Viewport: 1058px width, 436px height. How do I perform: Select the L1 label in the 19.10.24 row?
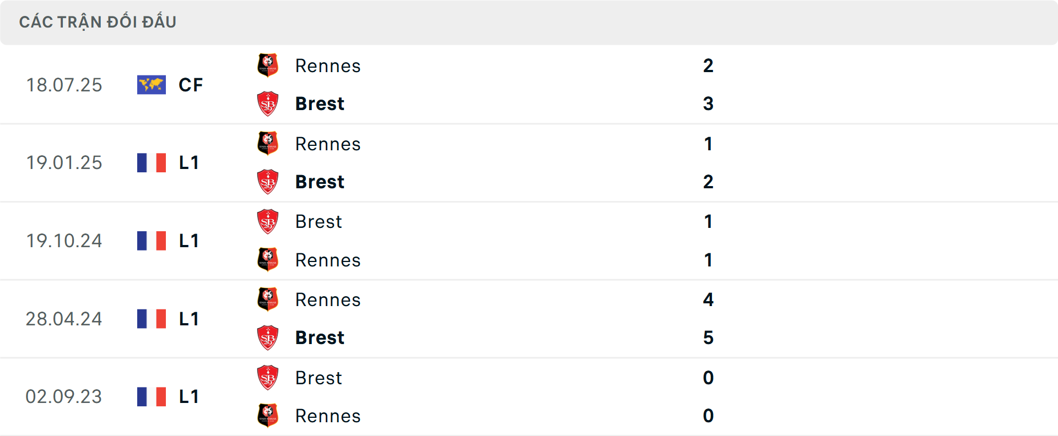(x=188, y=241)
